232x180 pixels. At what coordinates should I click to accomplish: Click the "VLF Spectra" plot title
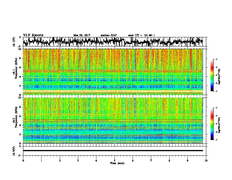(33, 35)
